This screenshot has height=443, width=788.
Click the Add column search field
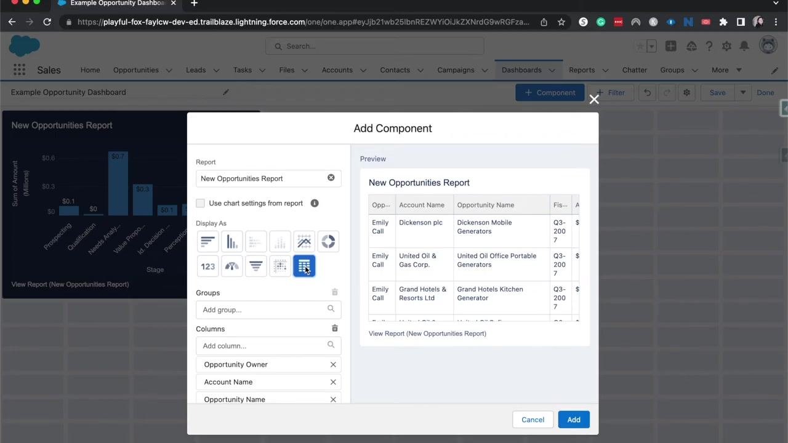(x=268, y=346)
